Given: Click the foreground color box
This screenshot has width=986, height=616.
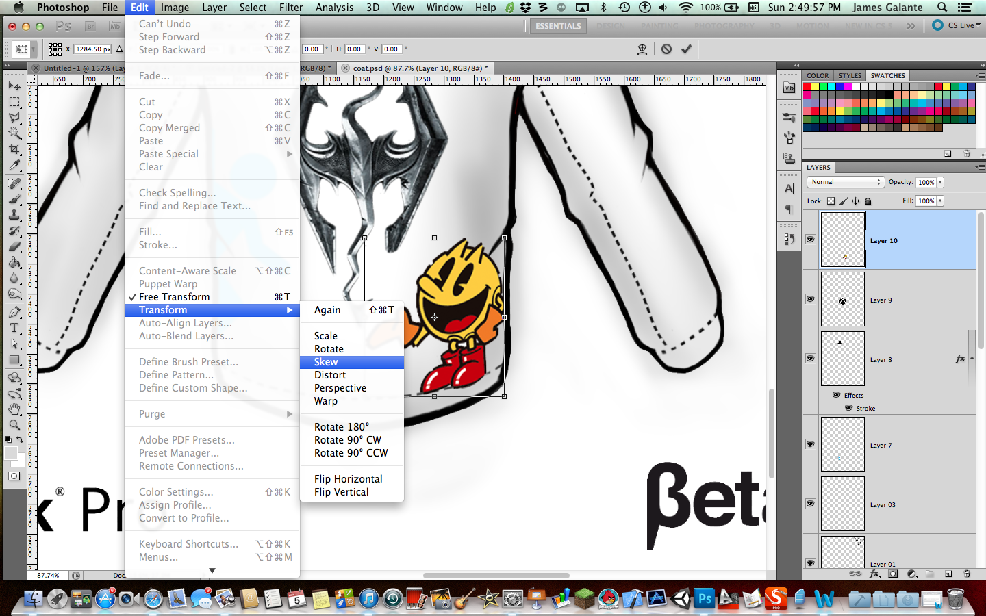Looking at the screenshot, I should coord(11,453).
